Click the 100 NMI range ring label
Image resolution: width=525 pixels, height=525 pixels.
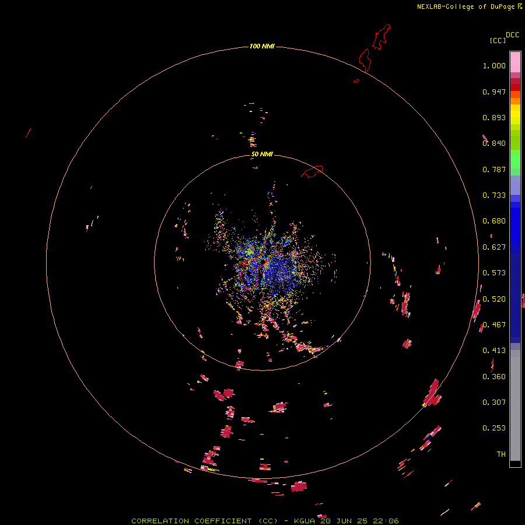(262, 46)
